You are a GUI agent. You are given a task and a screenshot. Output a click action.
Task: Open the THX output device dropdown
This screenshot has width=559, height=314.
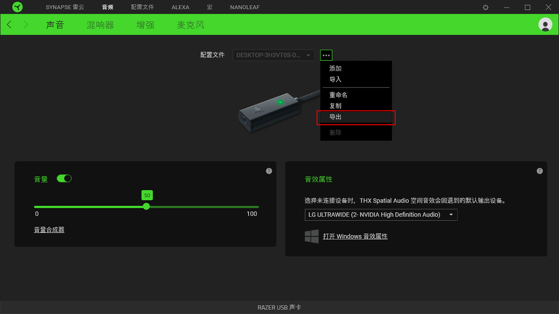point(381,214)
